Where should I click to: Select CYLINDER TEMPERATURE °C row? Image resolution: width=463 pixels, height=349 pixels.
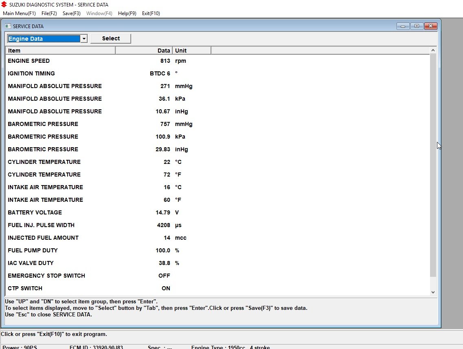(217, 162)
